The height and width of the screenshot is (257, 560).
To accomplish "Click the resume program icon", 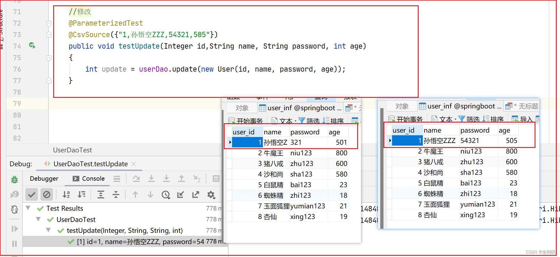I will coord(14,229).
